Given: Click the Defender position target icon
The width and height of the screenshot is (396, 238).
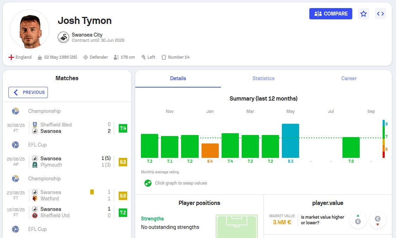Looking at the screenshot, I should pos(86,58).
